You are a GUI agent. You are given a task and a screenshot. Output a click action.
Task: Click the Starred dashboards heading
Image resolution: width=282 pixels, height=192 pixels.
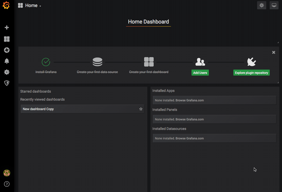coord(36,91)
